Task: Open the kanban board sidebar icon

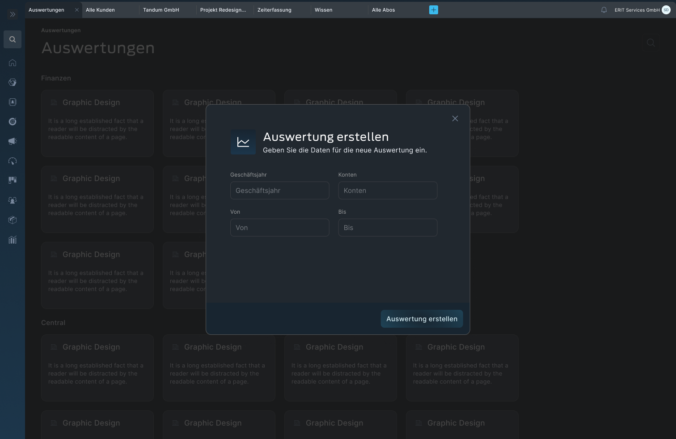Action: tap(13, 180)
